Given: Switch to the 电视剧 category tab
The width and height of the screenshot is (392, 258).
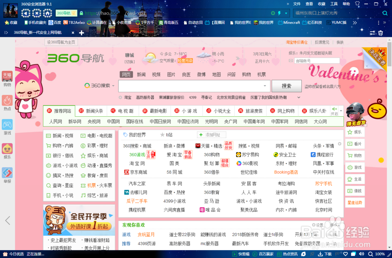Looking at the screenshot, I should [122, 111].
